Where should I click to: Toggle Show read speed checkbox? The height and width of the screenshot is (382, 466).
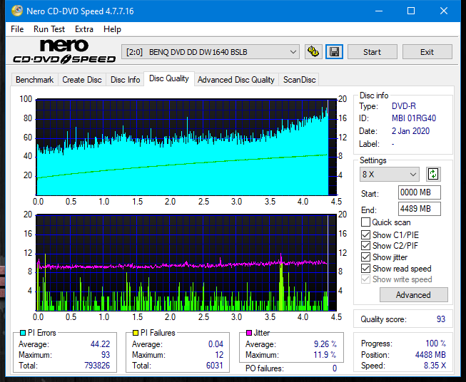pos(365,268)
